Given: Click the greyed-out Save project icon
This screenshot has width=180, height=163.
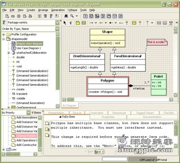Looking at the screenshot, I should coord(19,16).
